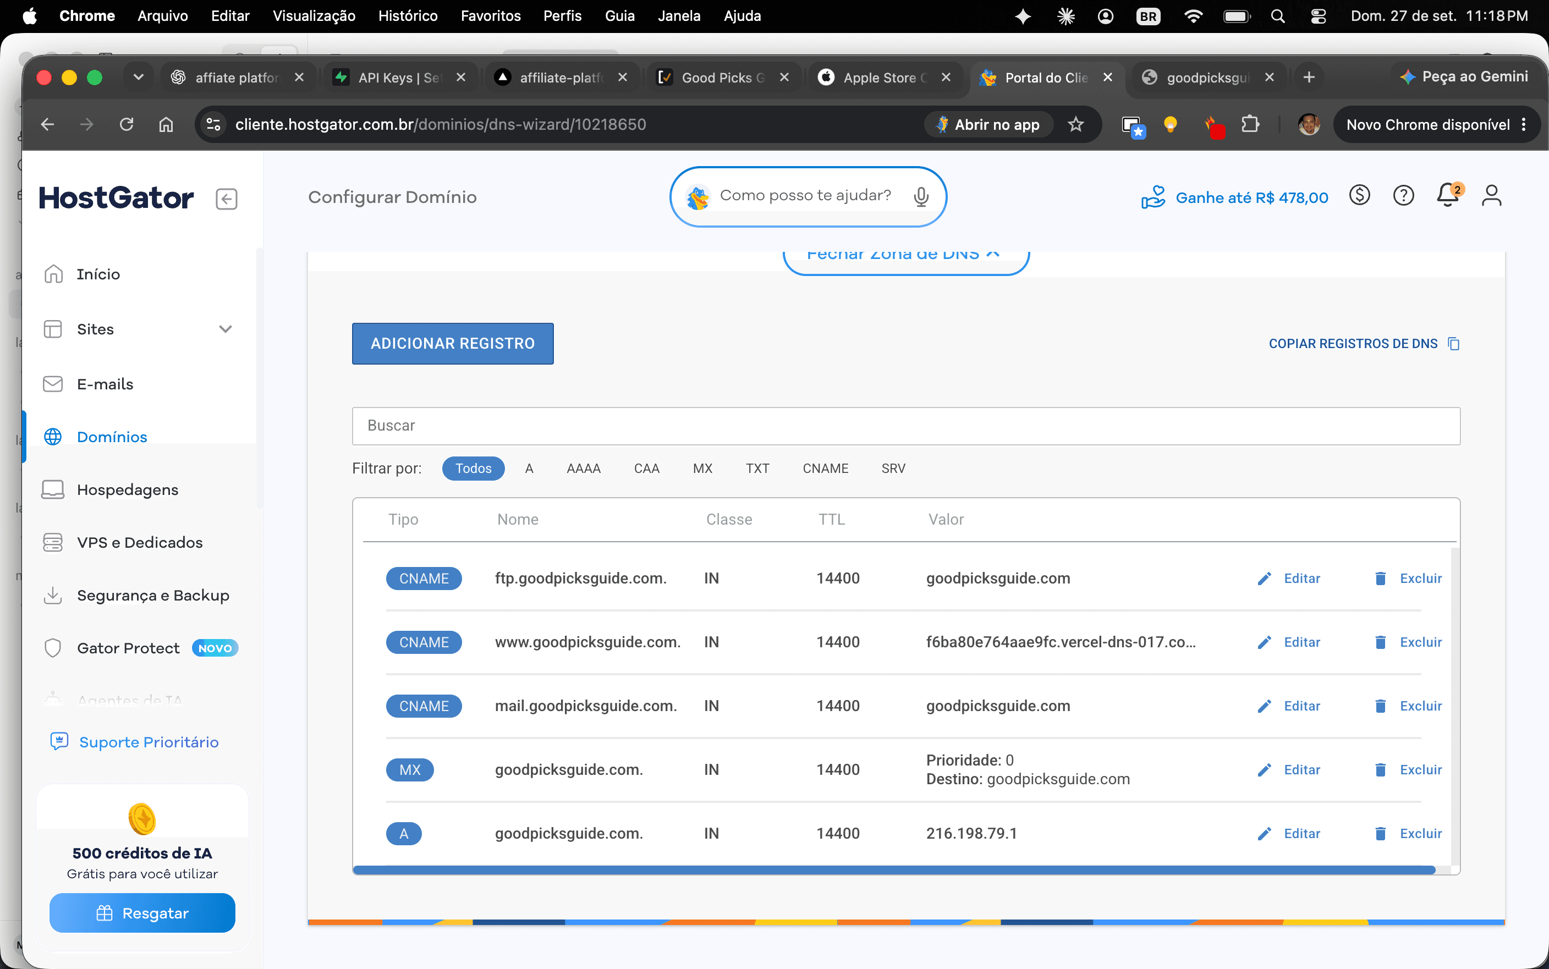Click the Buscar DNS search field
Viewport: 1549px width, 969px height.
pyautogui.click(x=905, y=426)
